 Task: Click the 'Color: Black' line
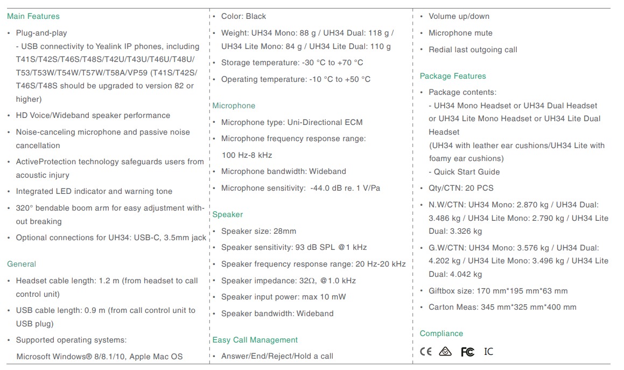coord(243,16)
